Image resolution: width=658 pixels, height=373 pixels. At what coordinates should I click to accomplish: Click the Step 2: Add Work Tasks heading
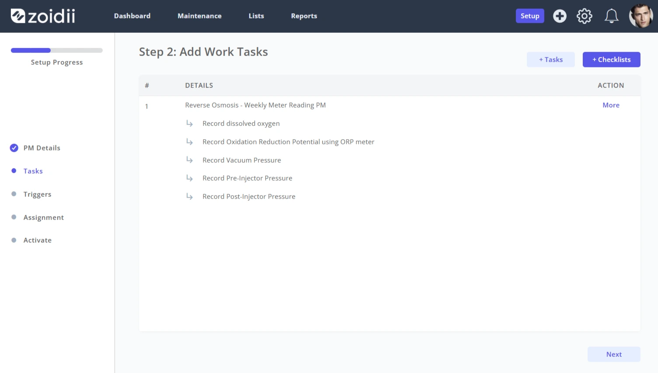(203, 52)
